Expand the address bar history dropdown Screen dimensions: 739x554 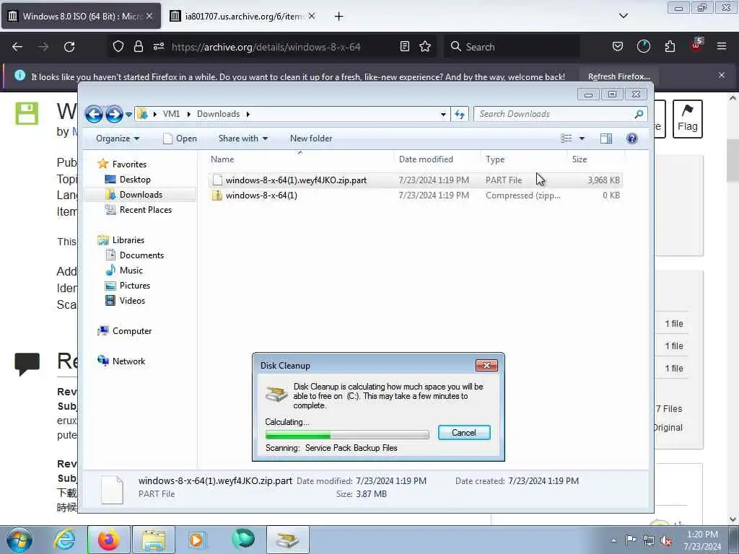pyautogui.click(x=443, y=114)
